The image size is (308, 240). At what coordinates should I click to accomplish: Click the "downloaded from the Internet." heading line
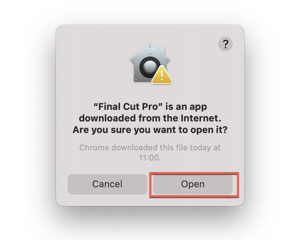click(150, 118)
